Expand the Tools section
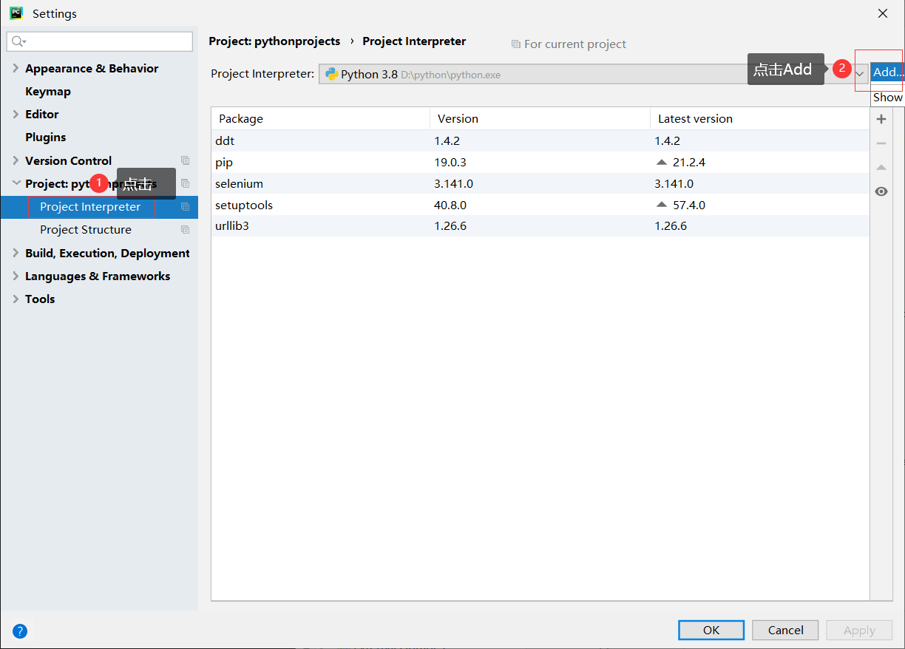 (x=16, y=299)
